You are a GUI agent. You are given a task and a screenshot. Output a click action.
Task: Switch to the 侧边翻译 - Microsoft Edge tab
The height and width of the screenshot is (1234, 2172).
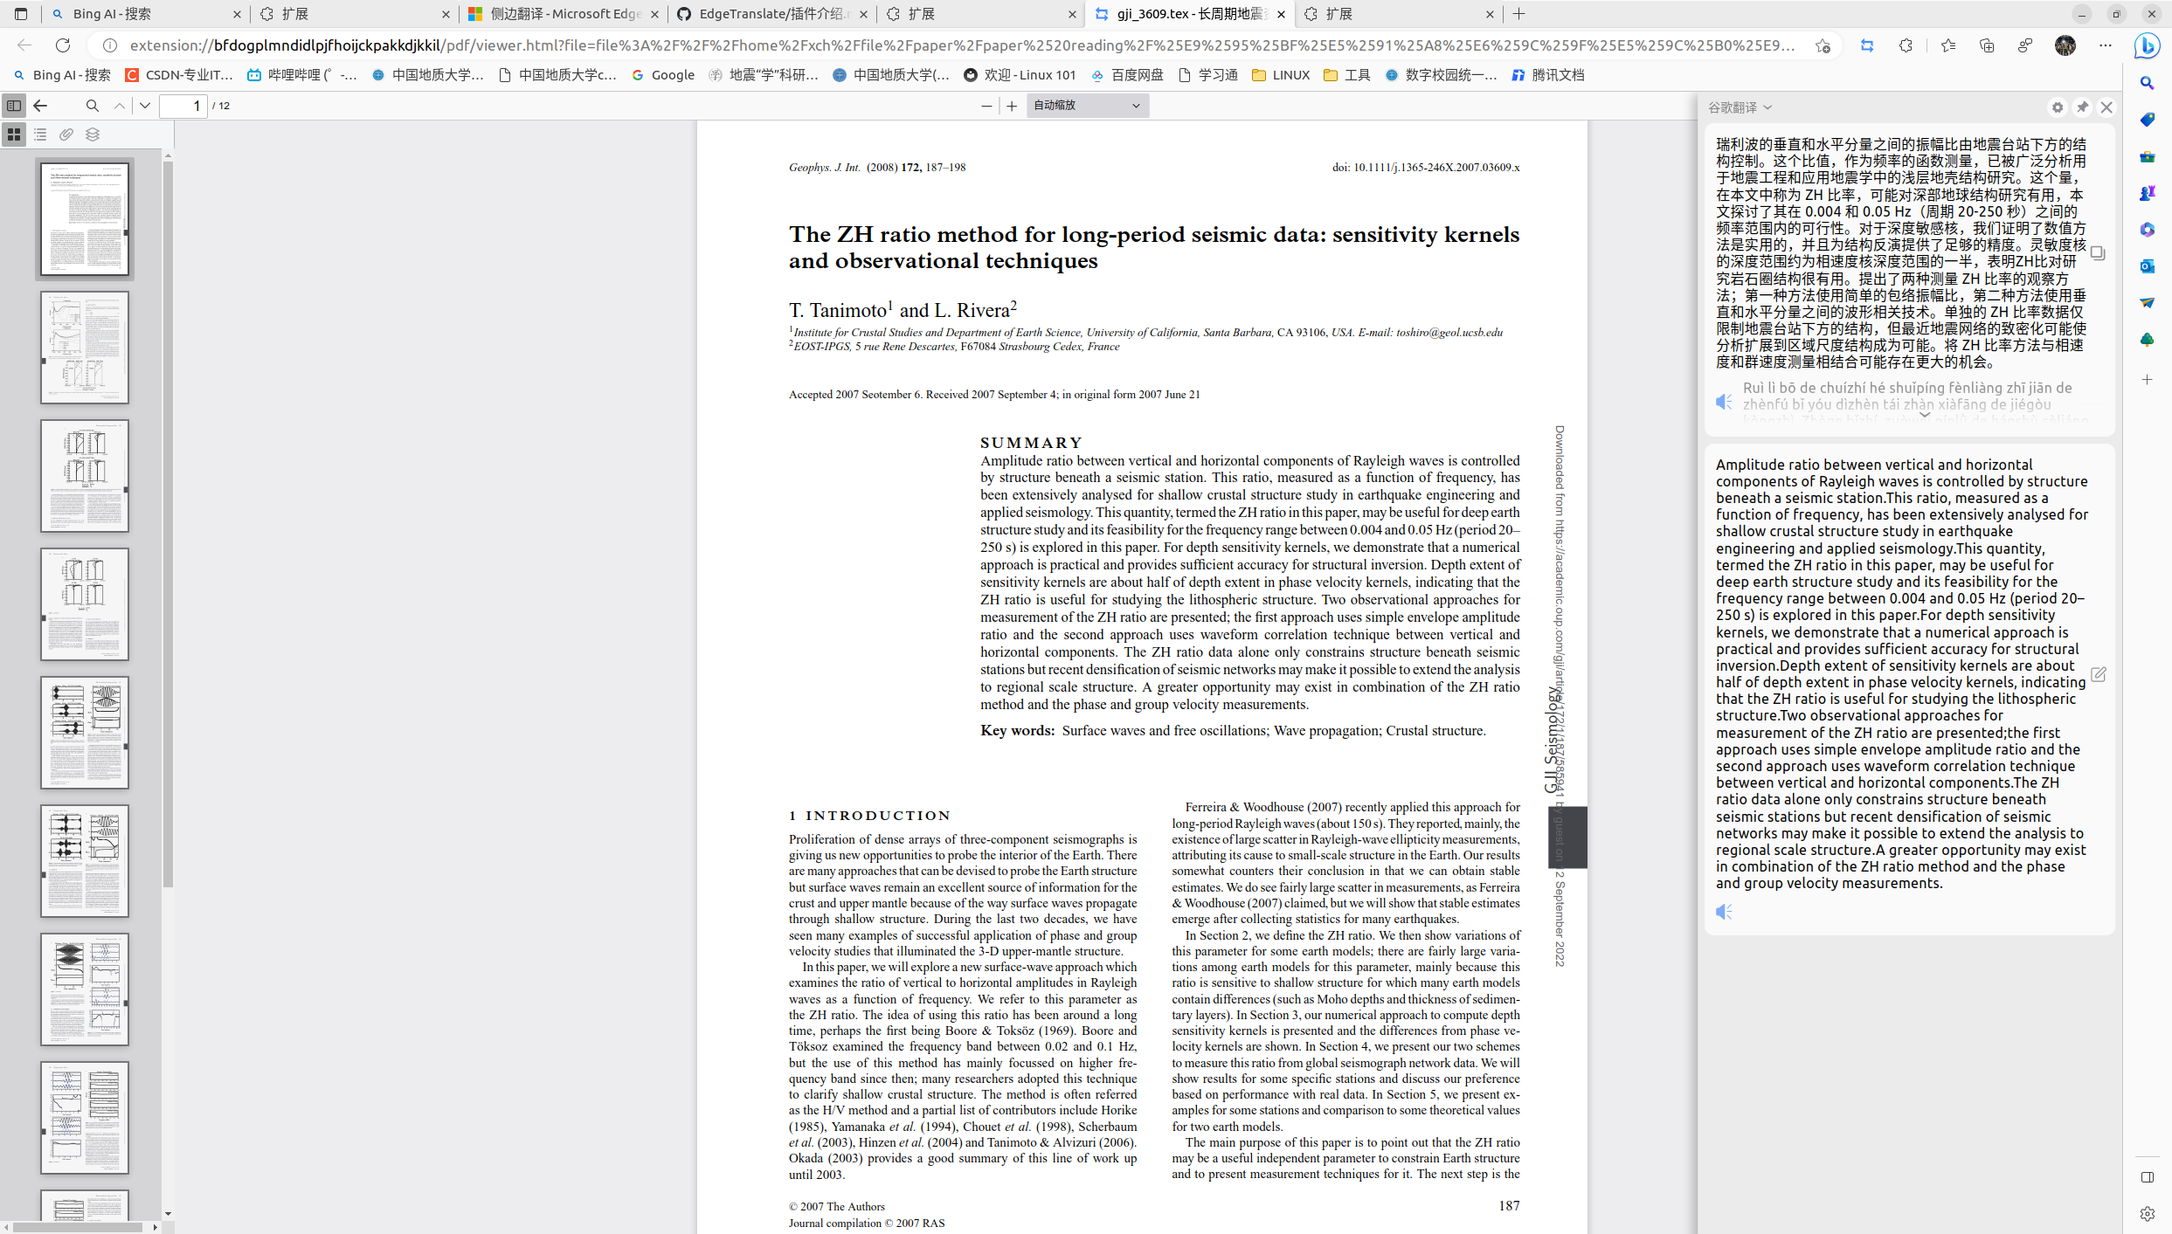pyautogui.click(x=564, y=14)
